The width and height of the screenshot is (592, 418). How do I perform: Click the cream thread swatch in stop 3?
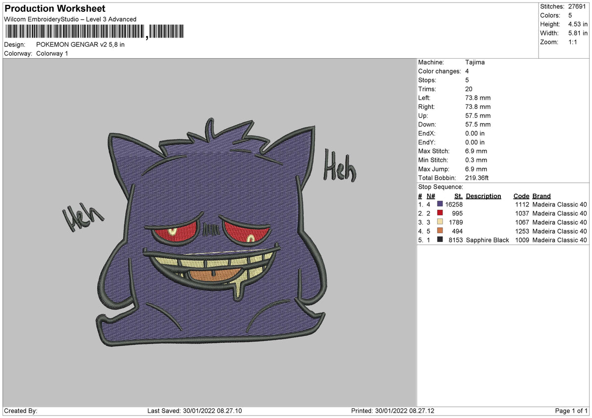click(440, 222)
